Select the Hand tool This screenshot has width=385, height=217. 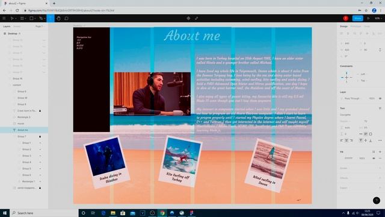pos(58,18)
